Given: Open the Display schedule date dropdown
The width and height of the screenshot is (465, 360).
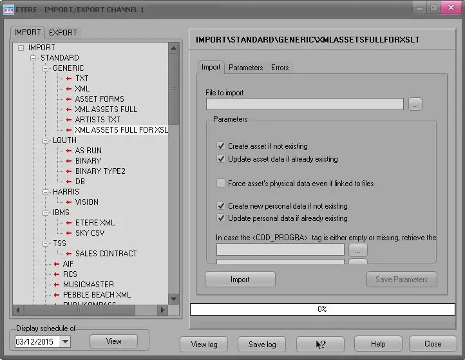Looking at the screenshot, I should [x=65, y=342].
